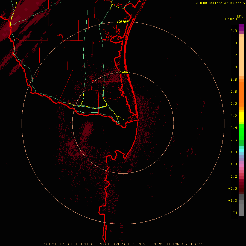Viewport: 246px width, 246px height.
Task: Click the bright green color band
Action: [241, 132]
